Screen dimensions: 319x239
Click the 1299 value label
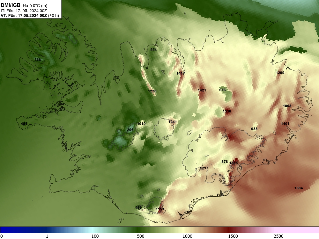pos(280,73)
